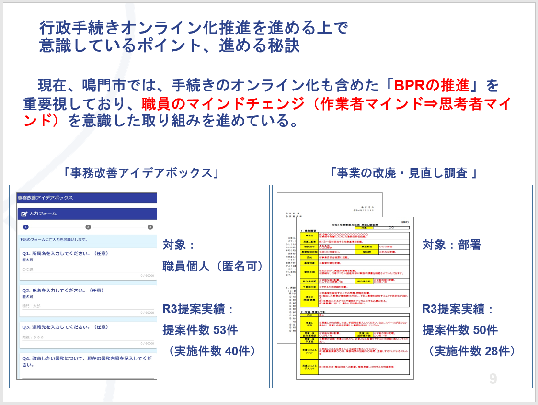Click the Q4 業務内容 input field

(x=88, y=374)
